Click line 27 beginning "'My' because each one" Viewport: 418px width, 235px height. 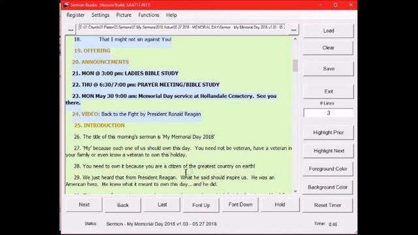pos(178,151)
